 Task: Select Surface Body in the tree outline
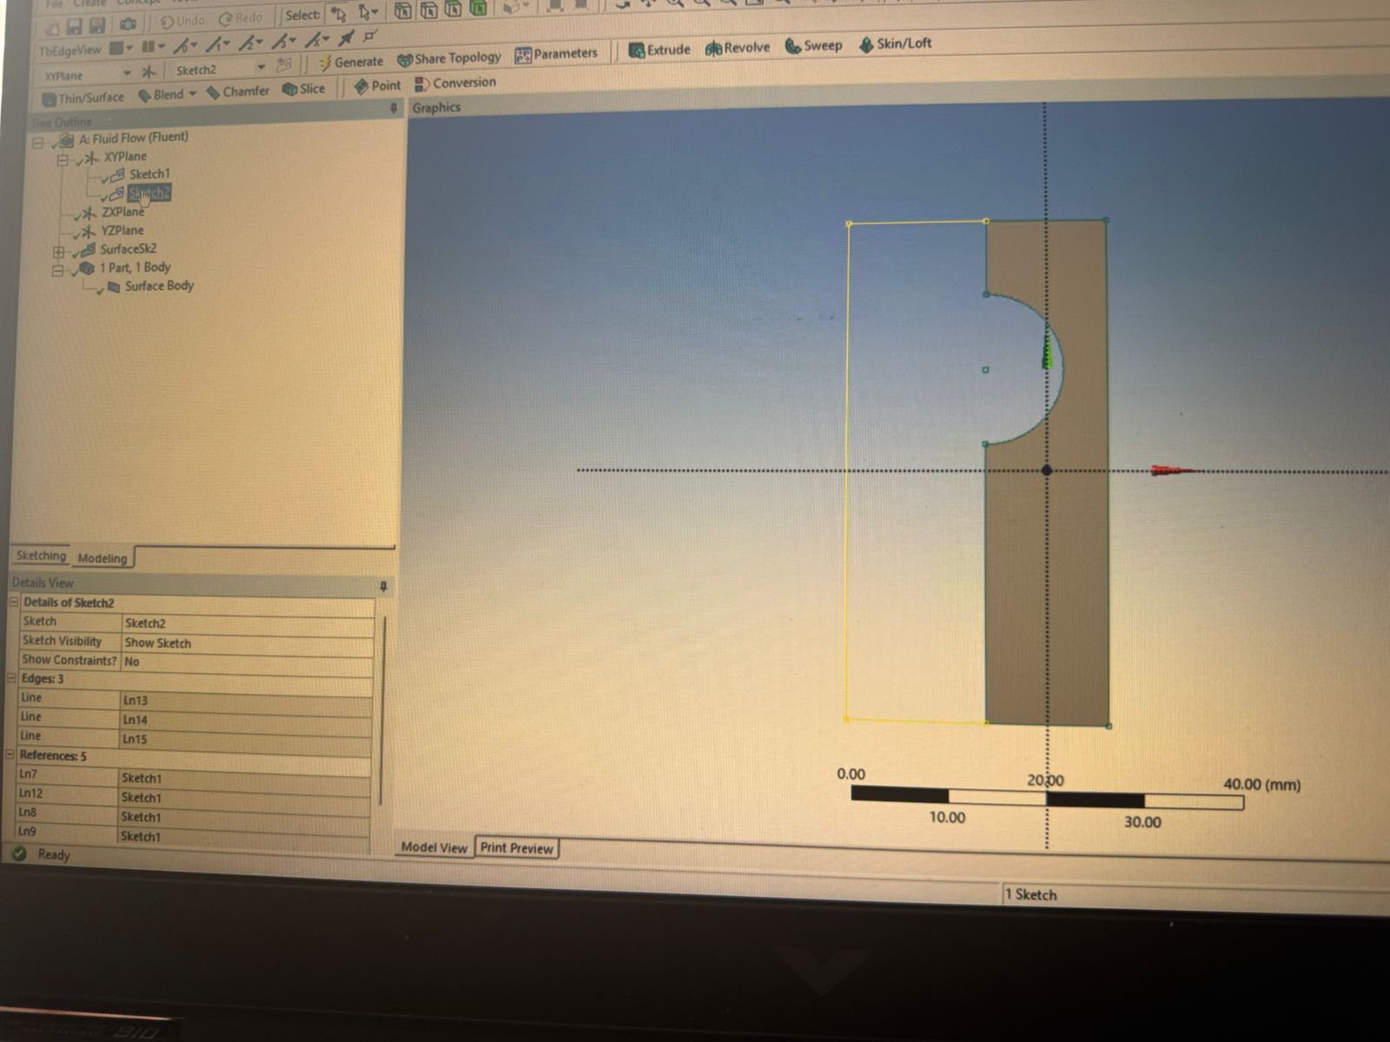pyautogui.click(x=159, y=286)
